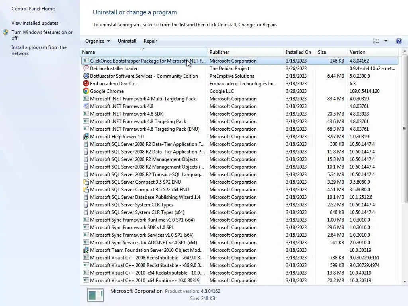
Task: Click SQL Server 2008 R2 Management Objects icon
Action: pyautogui.click(x=86, y=159)
